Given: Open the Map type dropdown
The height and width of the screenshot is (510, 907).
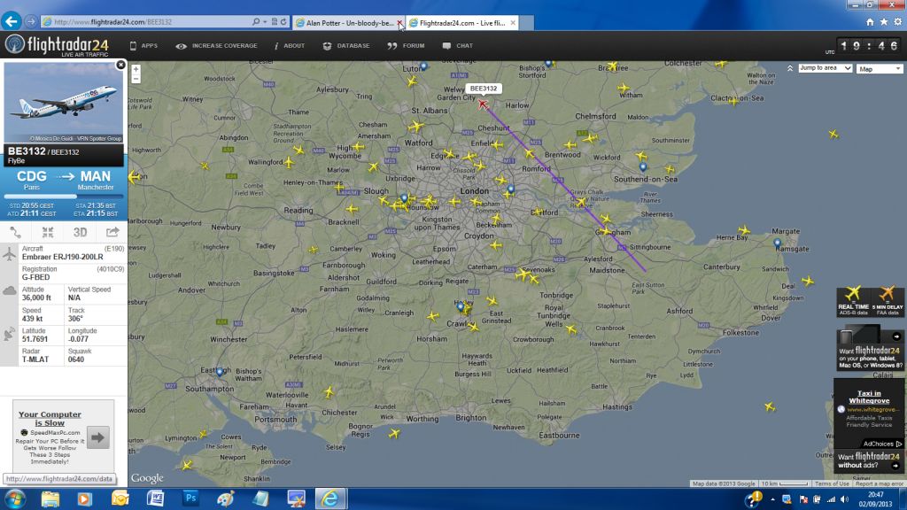Looking at the screenshot, I should click(880, 69).
